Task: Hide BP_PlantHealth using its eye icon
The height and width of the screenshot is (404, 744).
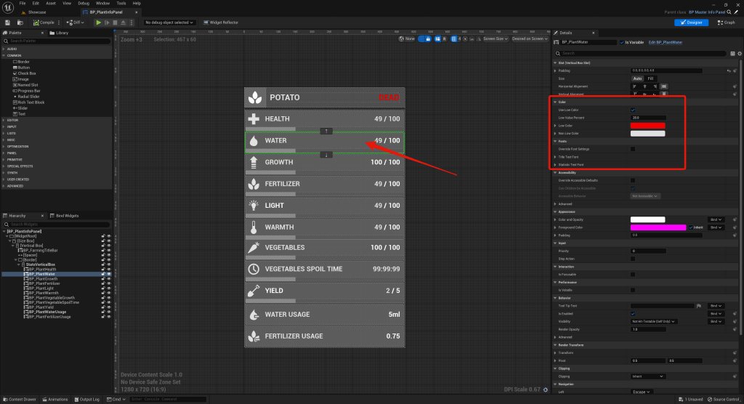Action: (x=109, y=270)
